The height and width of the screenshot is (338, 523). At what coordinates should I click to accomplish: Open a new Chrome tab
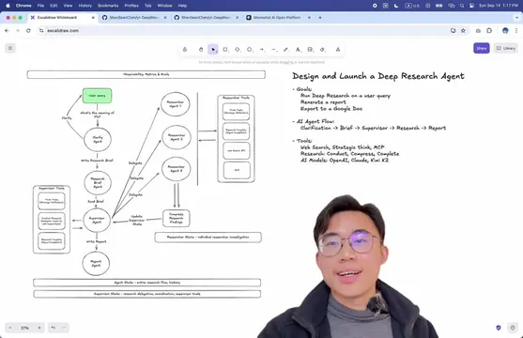coord(320,17)
